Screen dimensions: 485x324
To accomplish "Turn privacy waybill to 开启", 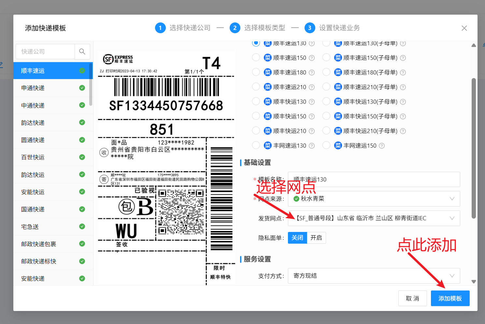I will [x=316, y=238].
